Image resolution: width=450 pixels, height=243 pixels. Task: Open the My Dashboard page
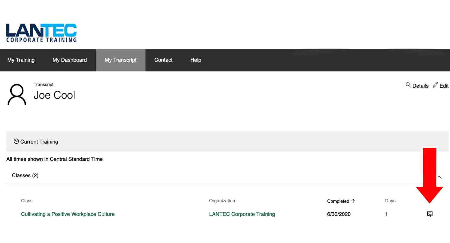point(69,60)
